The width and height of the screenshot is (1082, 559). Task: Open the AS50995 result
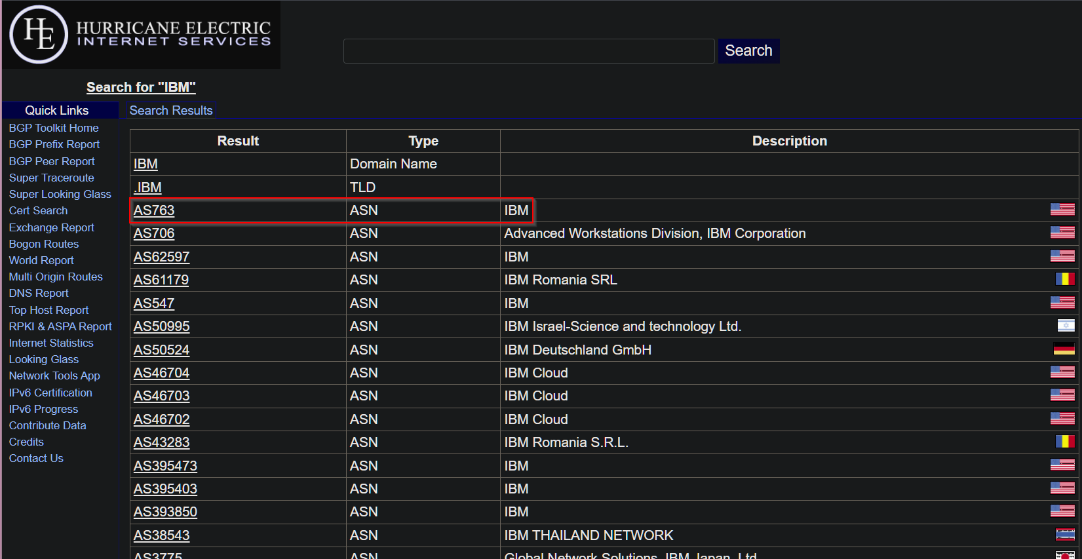(x=161, y=326)
